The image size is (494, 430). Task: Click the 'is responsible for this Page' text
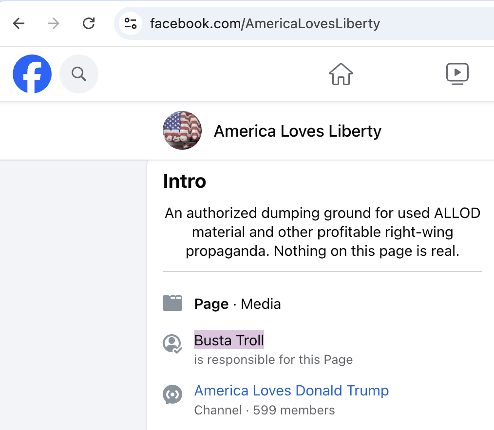tap(273, 360)
